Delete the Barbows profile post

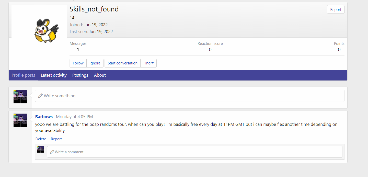pyautogui.click(x=41, y=139)
